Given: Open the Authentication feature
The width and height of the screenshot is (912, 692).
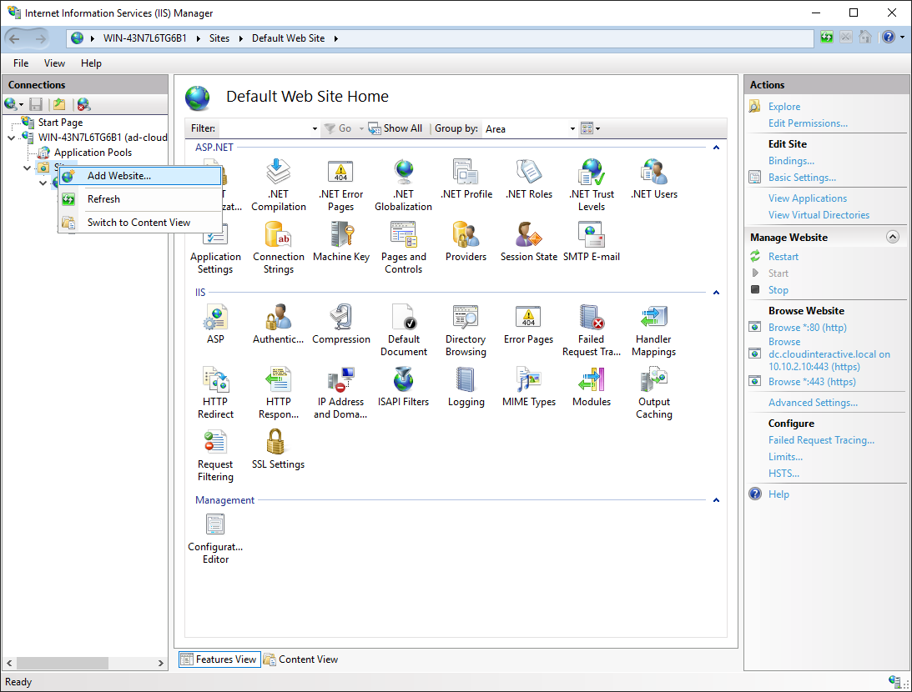Looking at the screenshot, I should 278,324.
